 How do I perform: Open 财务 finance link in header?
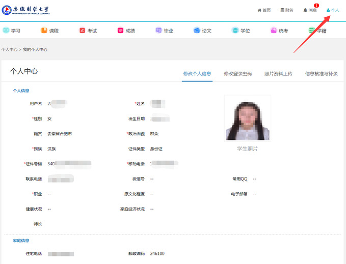click(287, 10)
